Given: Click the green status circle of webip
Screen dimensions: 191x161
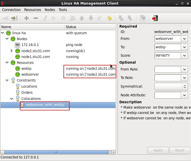Looking at the screenshot, I should coord(18,68).
